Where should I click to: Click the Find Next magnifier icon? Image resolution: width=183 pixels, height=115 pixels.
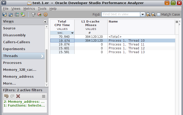tap(153, 15)
